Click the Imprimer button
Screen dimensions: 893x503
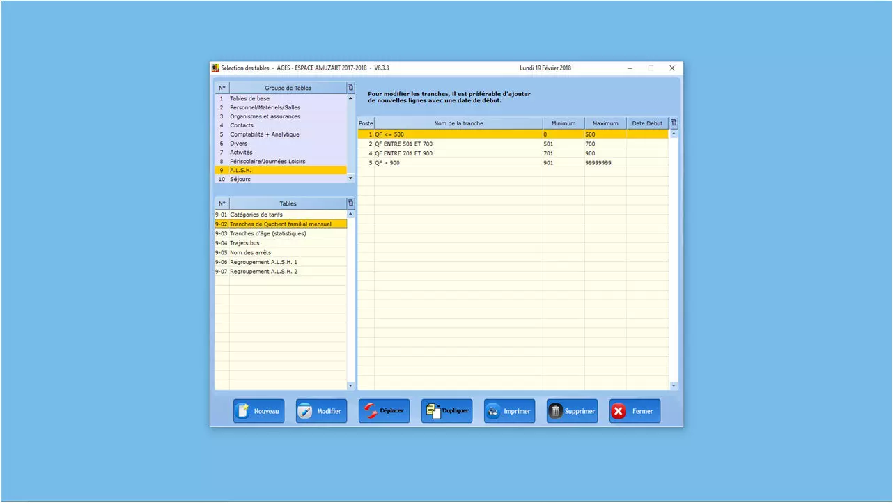pyautogui.click(x=509, y=411)
